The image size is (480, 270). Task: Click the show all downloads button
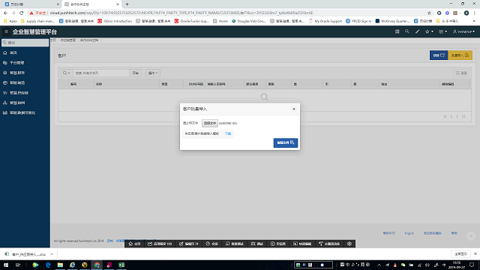[x=460, y=253]
